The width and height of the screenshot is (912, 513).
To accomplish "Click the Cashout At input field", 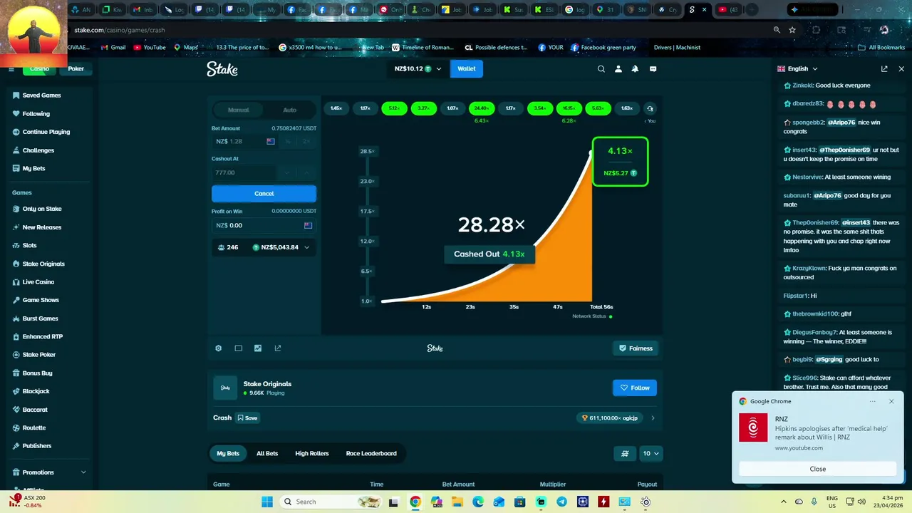I will [244, 172].
